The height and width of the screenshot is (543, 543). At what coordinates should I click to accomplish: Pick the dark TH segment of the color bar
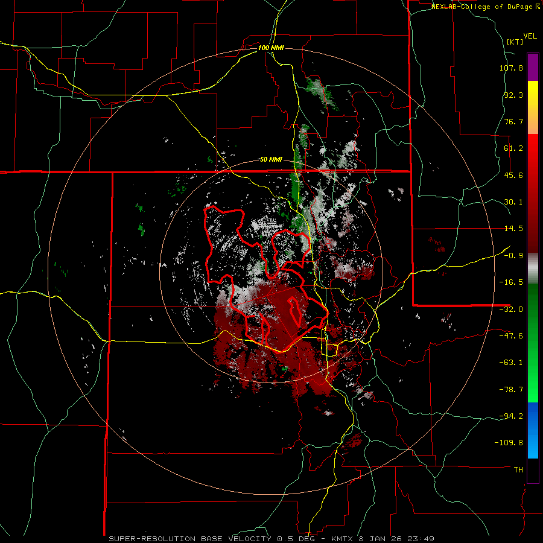pyautogui.click(x=533, y=470)
